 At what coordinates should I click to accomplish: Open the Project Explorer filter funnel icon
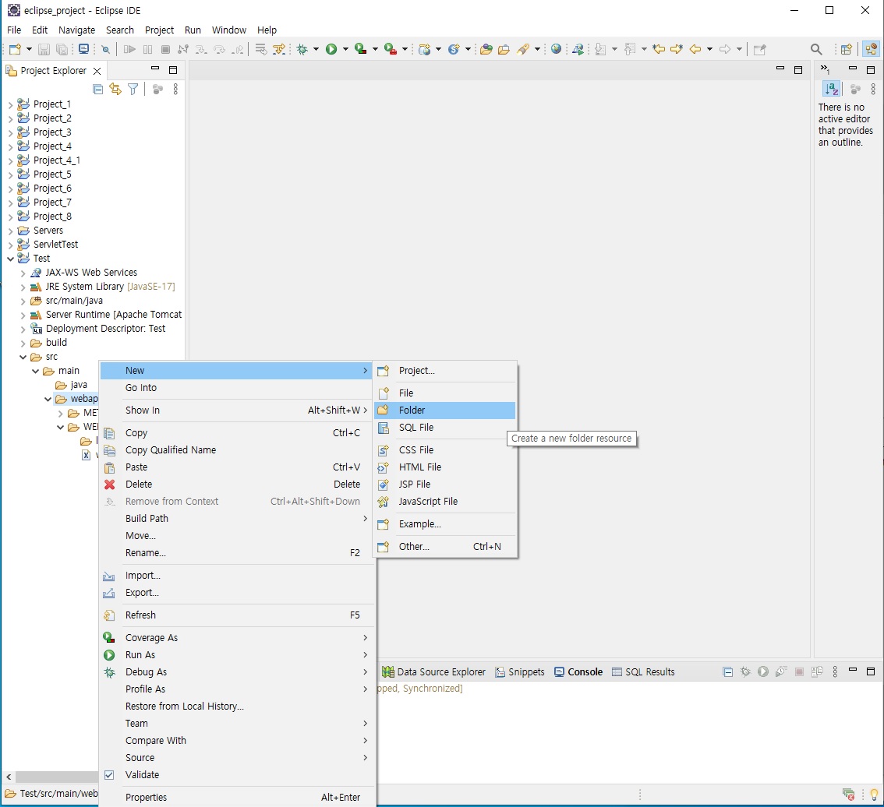click(x=133, y=89)
